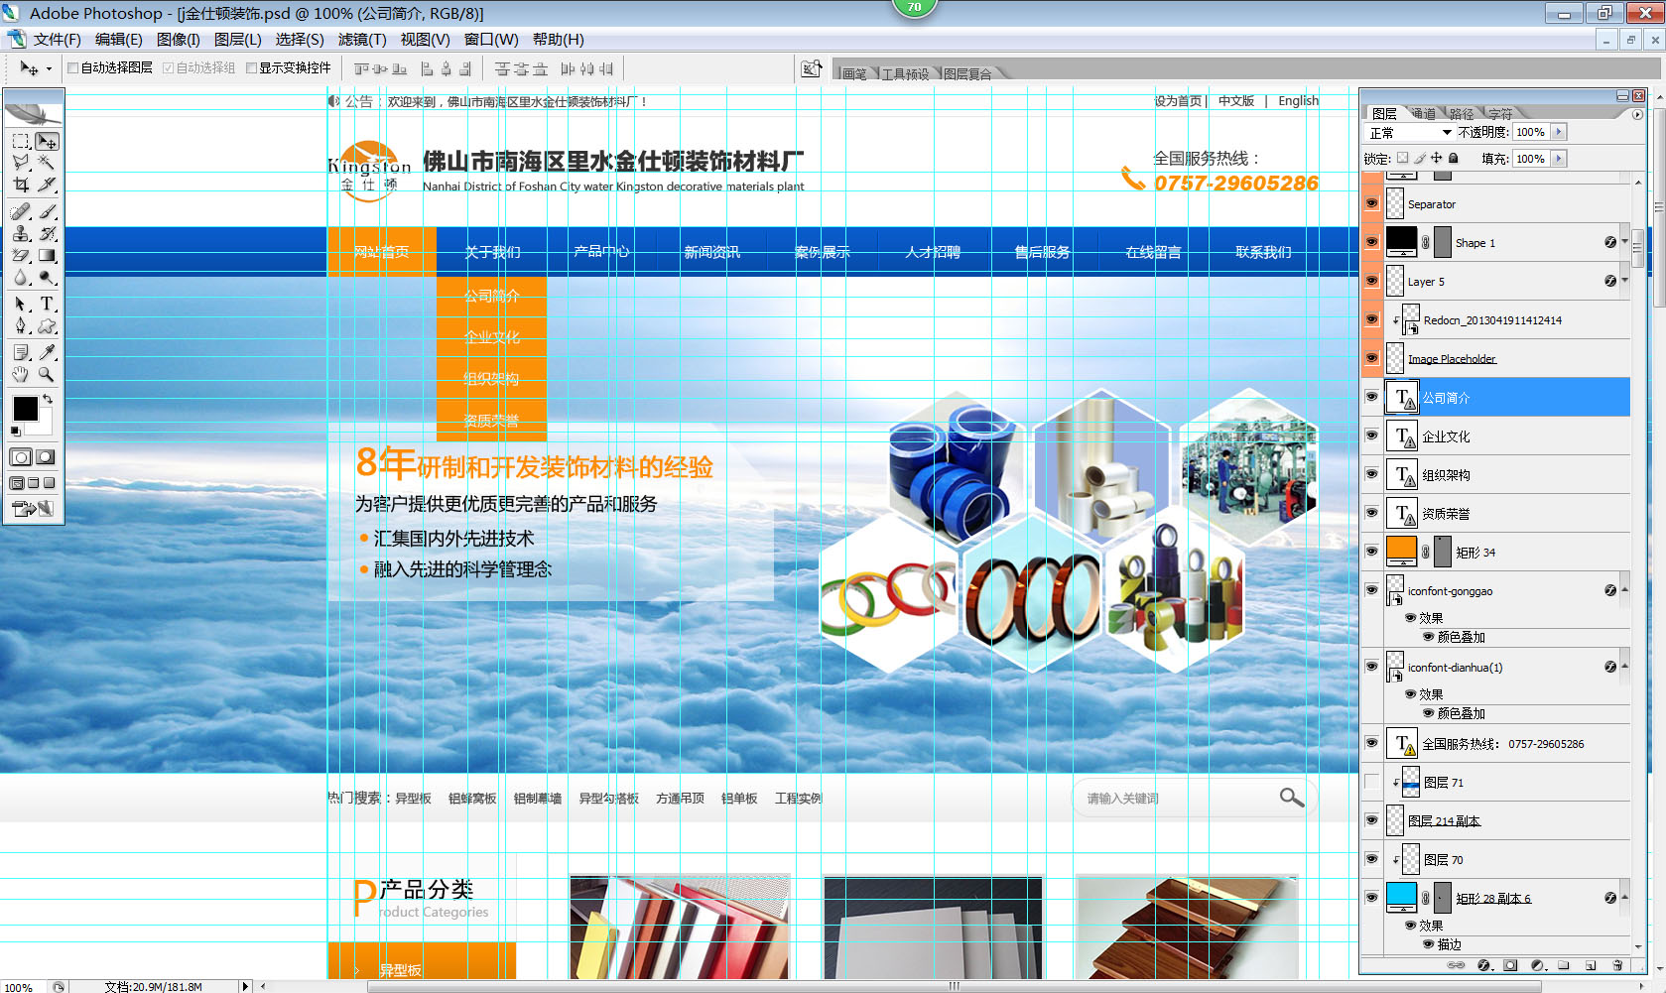This screenshot has width=1666, height=993.
Task: Select the Horizontal Type tool
Action: pyautogui.click(x=47, y=305)
